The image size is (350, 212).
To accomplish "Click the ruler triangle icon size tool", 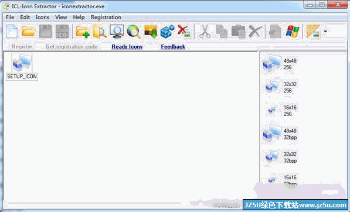I will 313,32.
